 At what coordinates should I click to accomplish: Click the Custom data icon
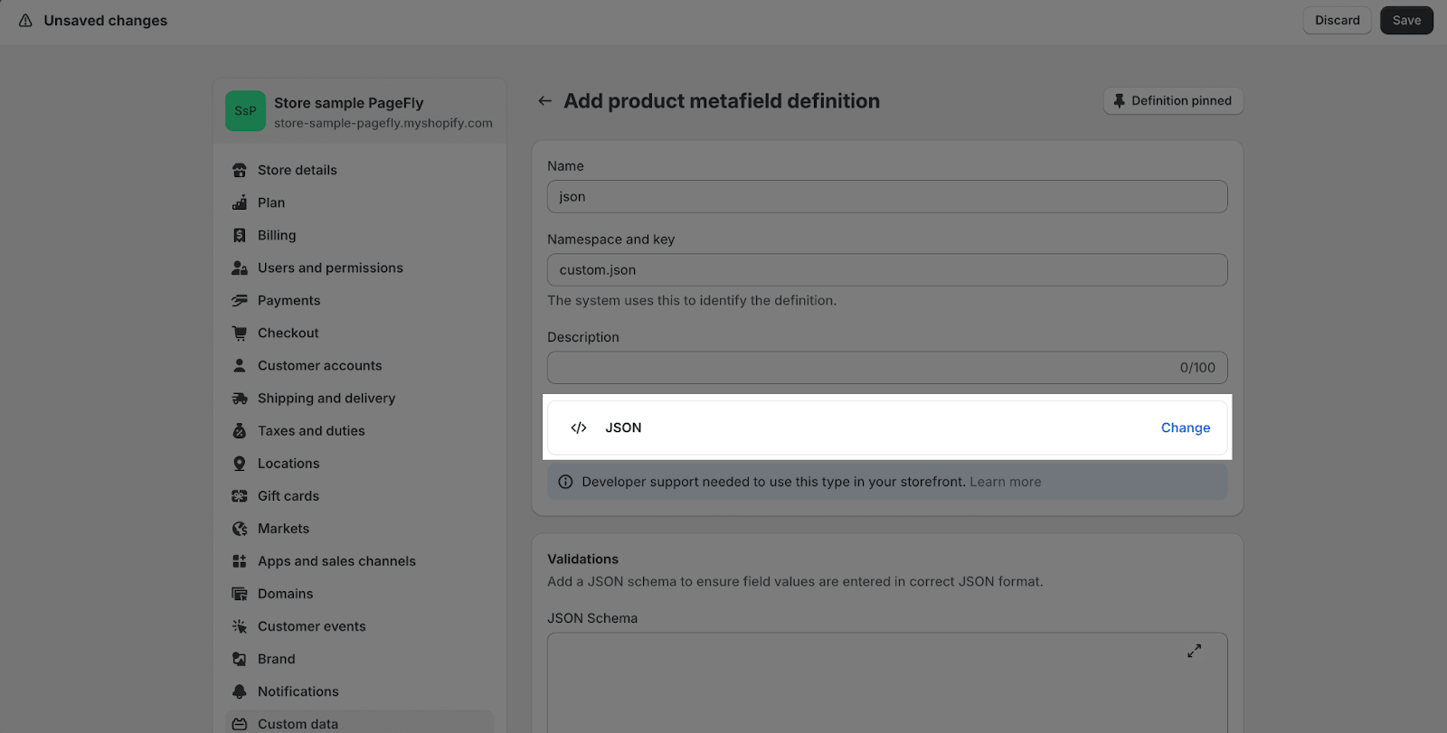click(x=240, y=724)
